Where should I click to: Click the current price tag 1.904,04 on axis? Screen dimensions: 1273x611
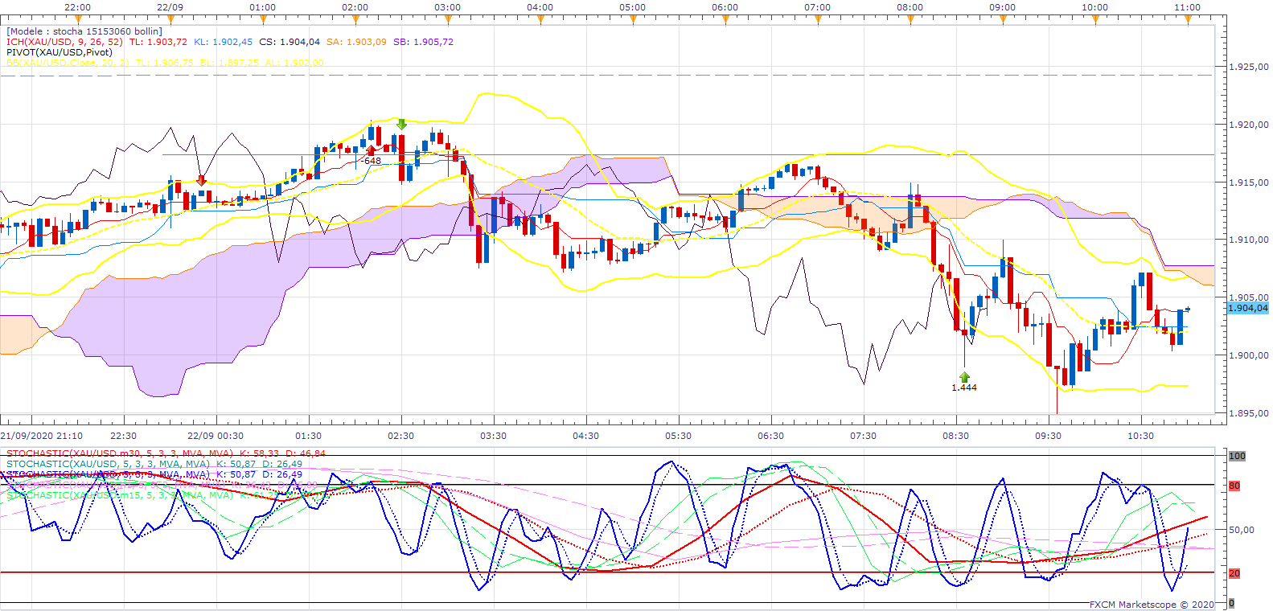(1248, 308)
